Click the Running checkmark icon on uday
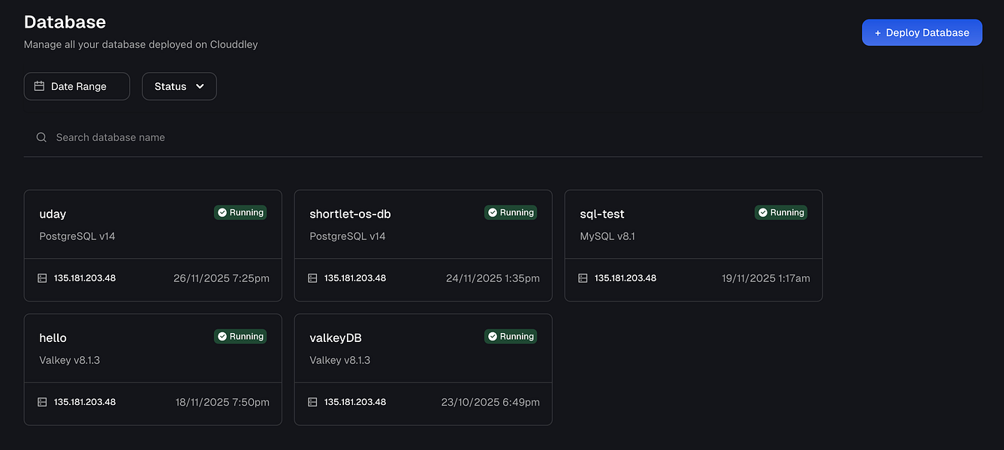Screen dimensions: 1004x450 pos(222,213)
